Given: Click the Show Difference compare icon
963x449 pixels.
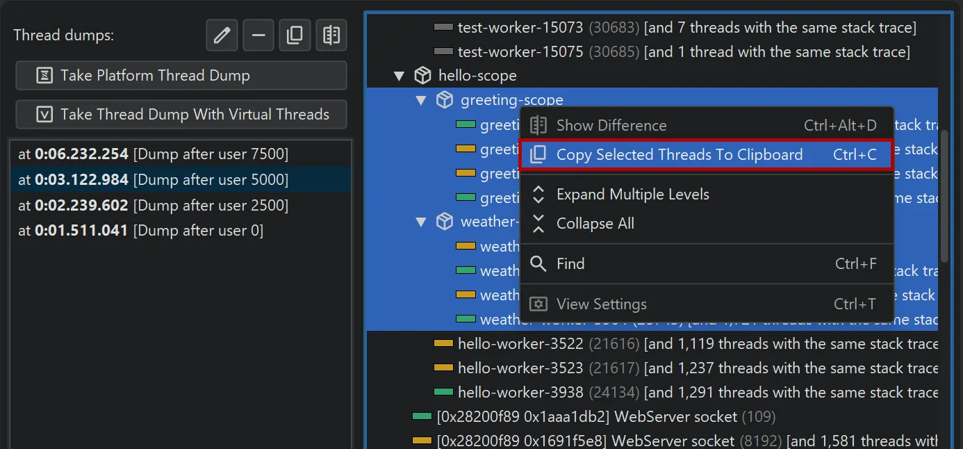Looking at the screenshot, I should (538, 126).
